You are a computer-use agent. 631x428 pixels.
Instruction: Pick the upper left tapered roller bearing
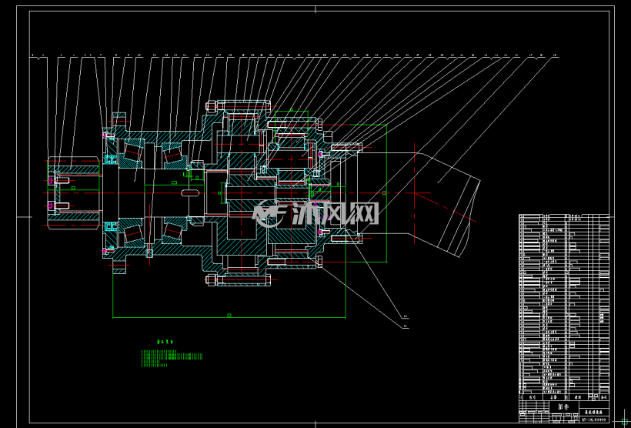click(x=133, y=154)
